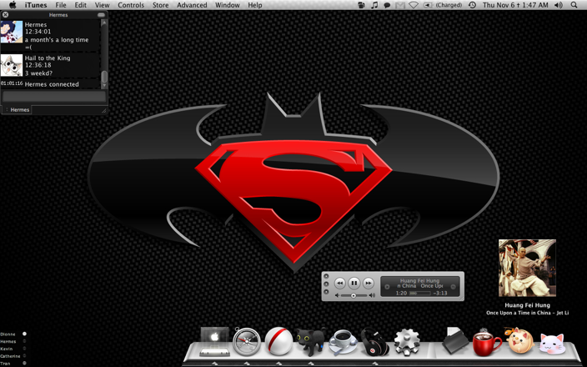Select Catherine in desktop buddy list
Viewport: 587px width, 367px height.
click(x=10, y=356)
